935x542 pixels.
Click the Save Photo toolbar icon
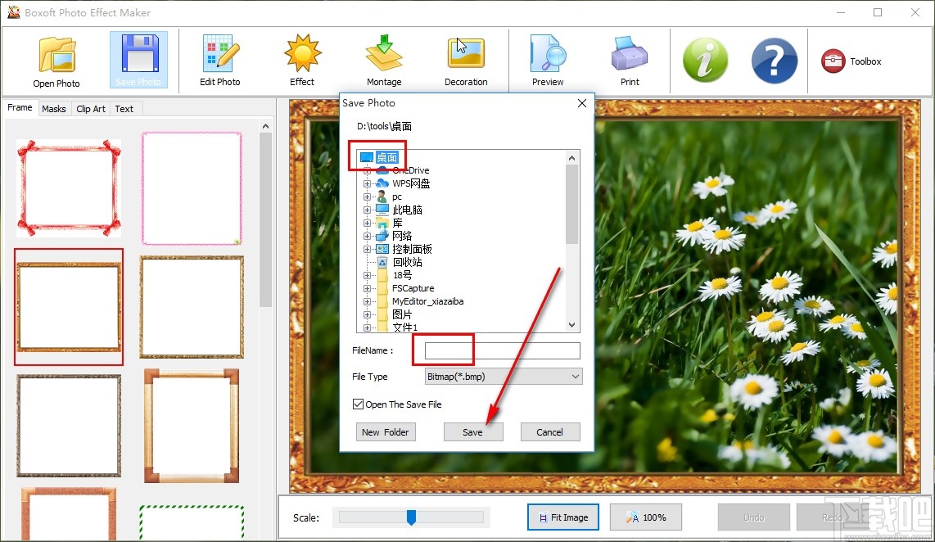138,60
